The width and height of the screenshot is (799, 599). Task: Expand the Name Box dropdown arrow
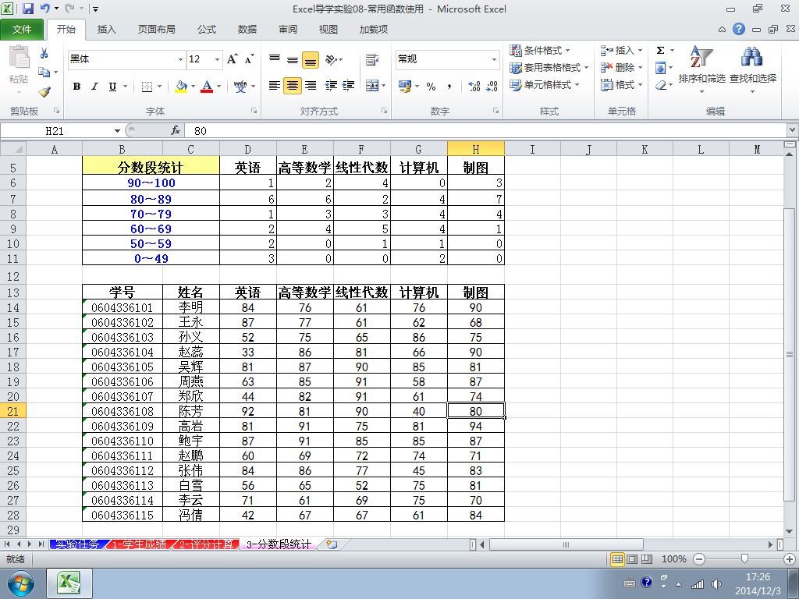[x=117, y=131]
